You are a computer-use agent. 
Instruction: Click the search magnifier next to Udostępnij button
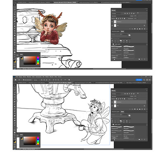[144, 80]
